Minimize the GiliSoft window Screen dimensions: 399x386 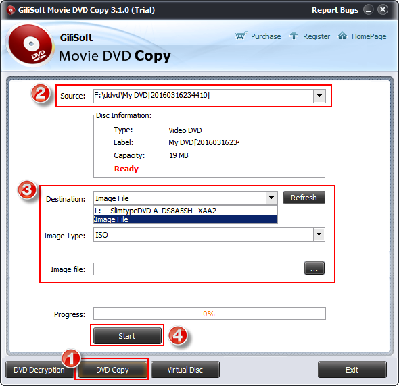(x=368, y=10)
